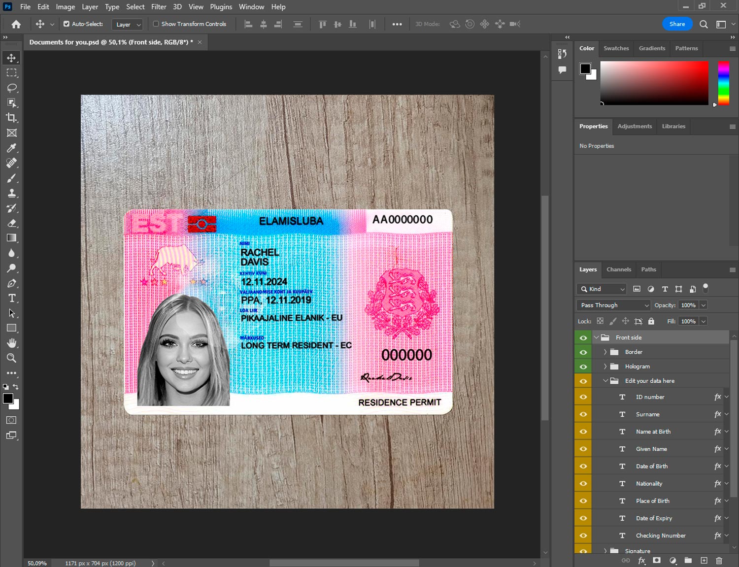Switch to the Swatches tab
The height and width of the screenshot is (567, 739).
point(616,48)
